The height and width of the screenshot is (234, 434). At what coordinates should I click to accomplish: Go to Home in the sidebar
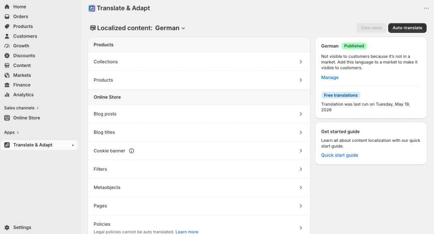click(19, 7)
